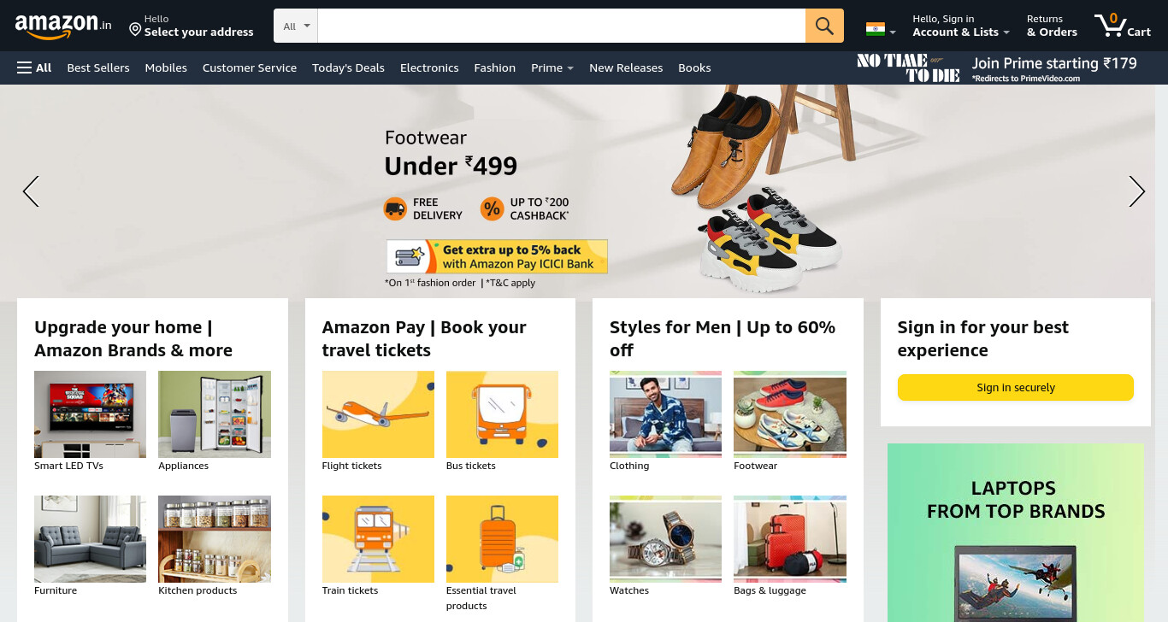This screenshot has height=622, width=1168.
Task: Open the shopping cart icon
Action: [1123, 25]
